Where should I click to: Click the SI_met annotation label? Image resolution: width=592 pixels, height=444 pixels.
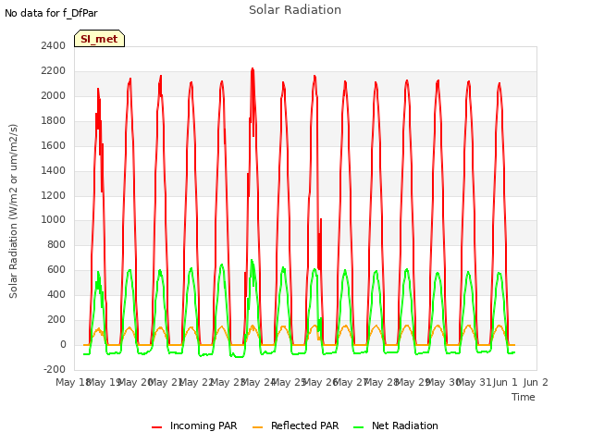pyautogui.click(x=99, y=39)
